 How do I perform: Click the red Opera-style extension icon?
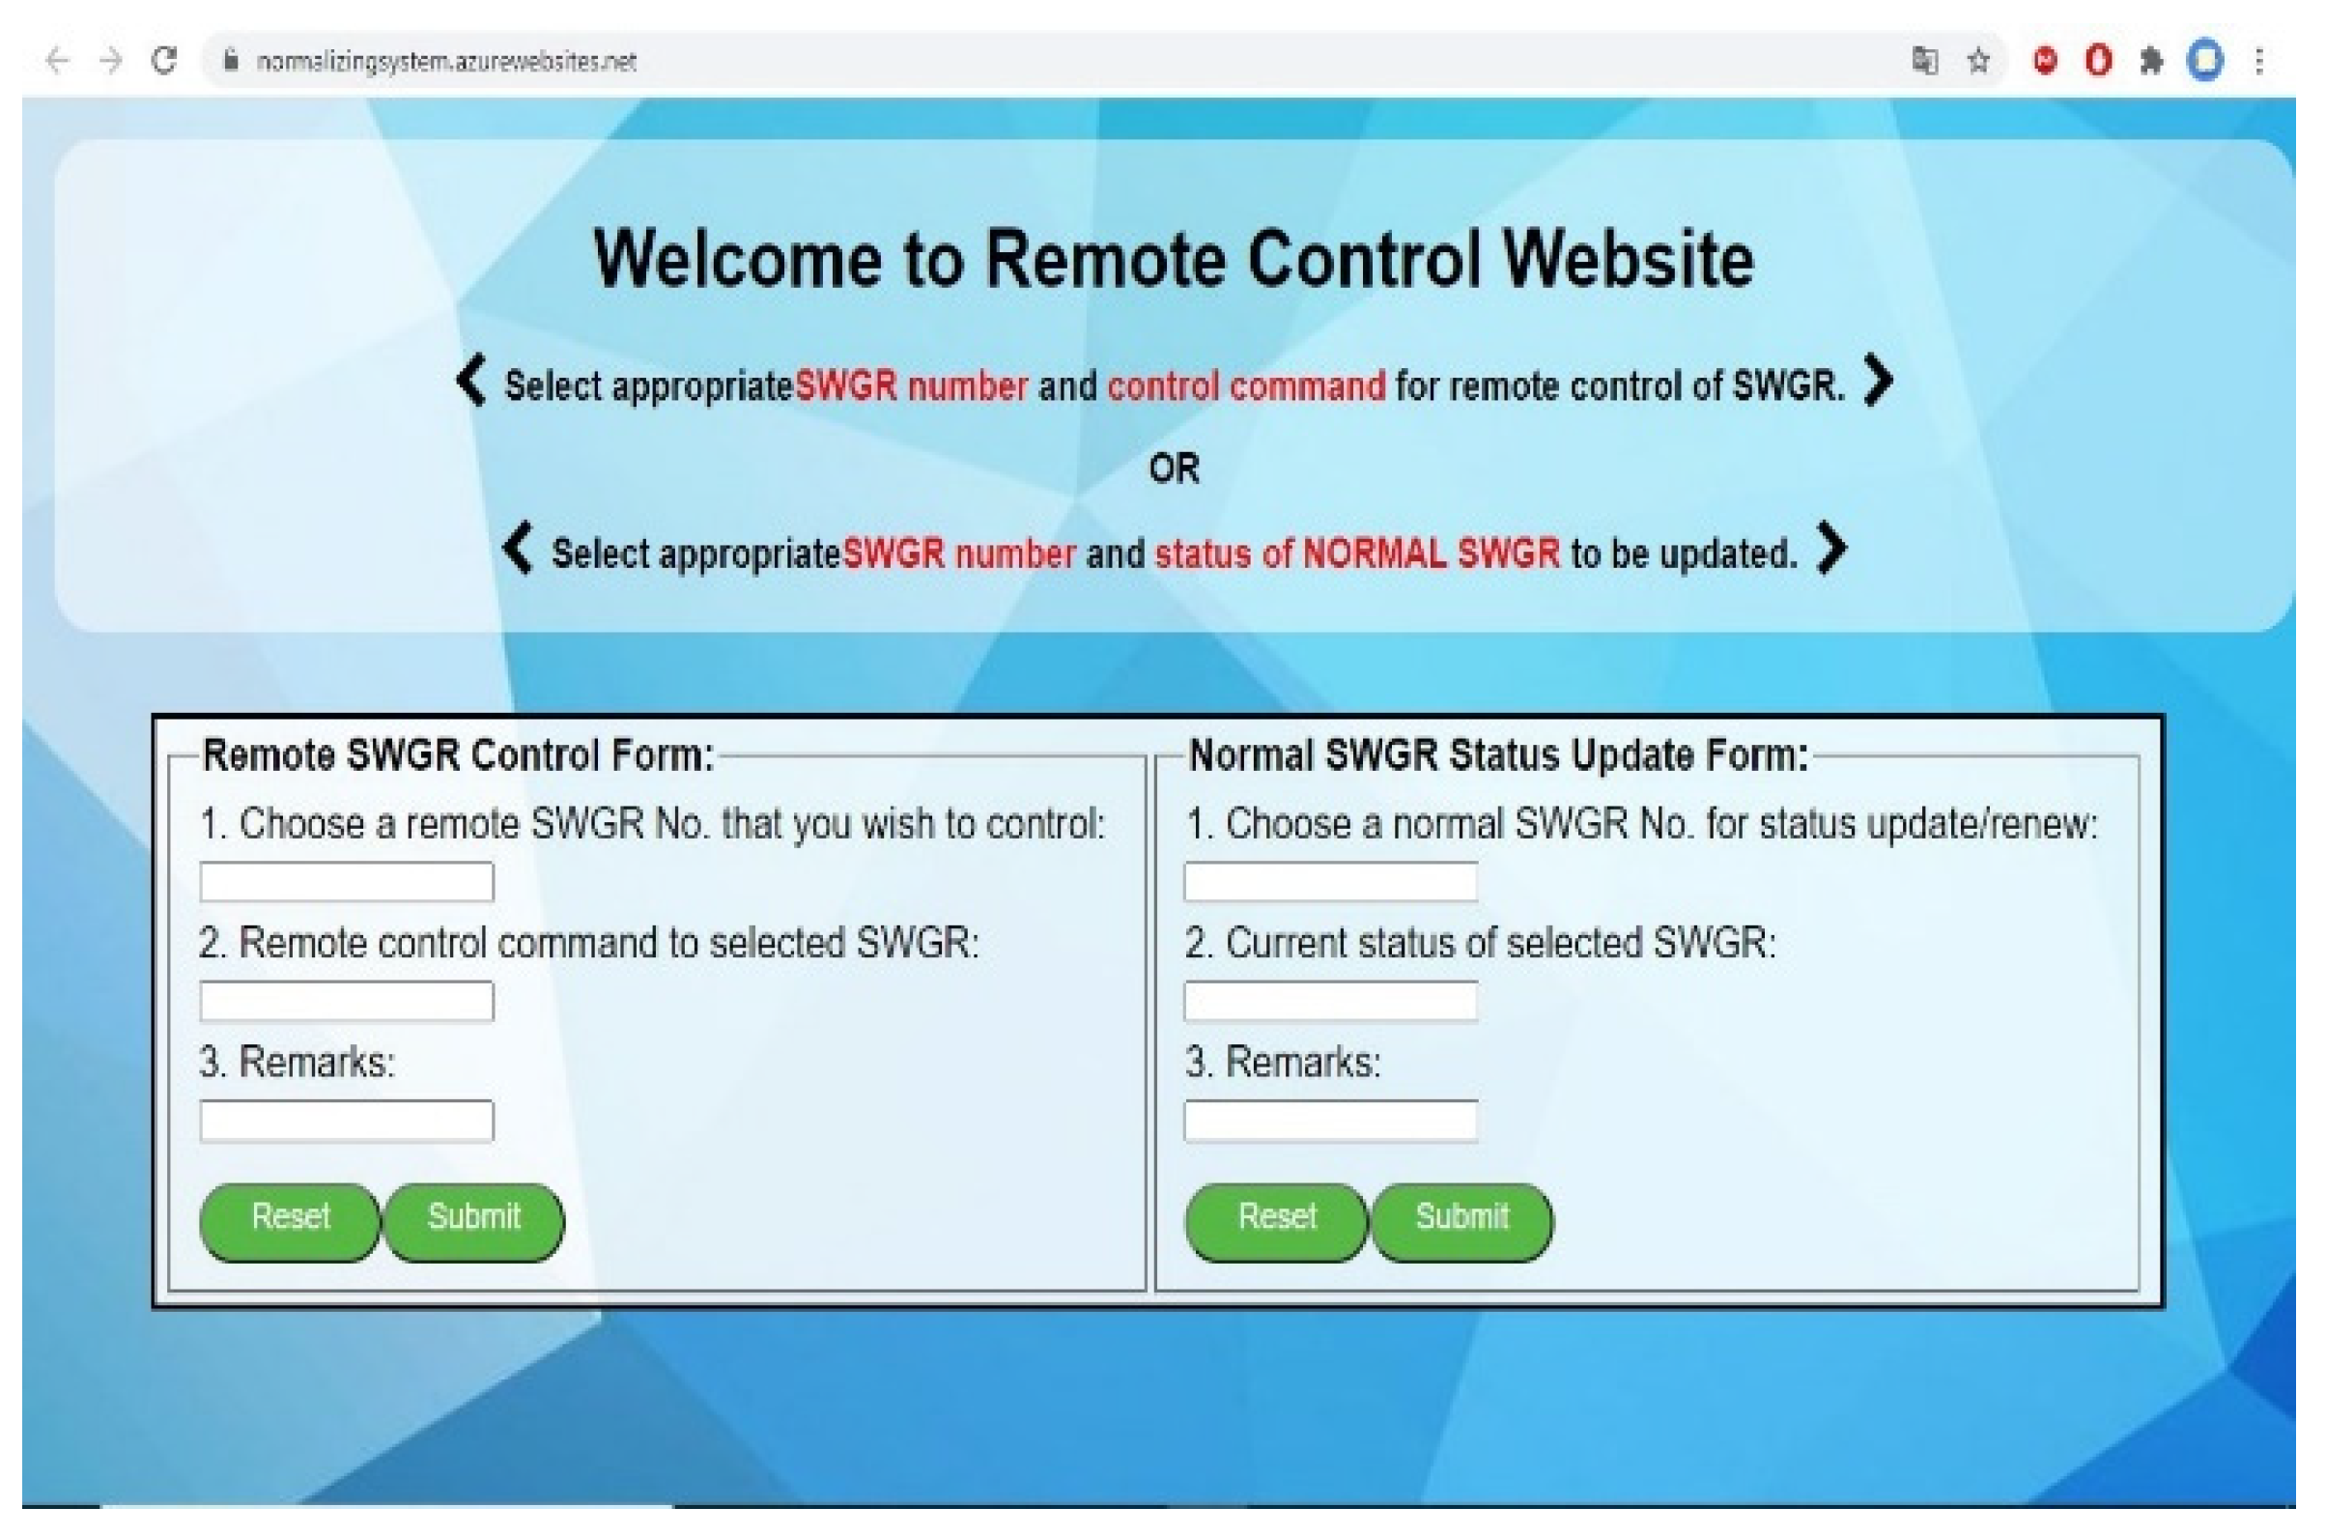point(2098,61)
